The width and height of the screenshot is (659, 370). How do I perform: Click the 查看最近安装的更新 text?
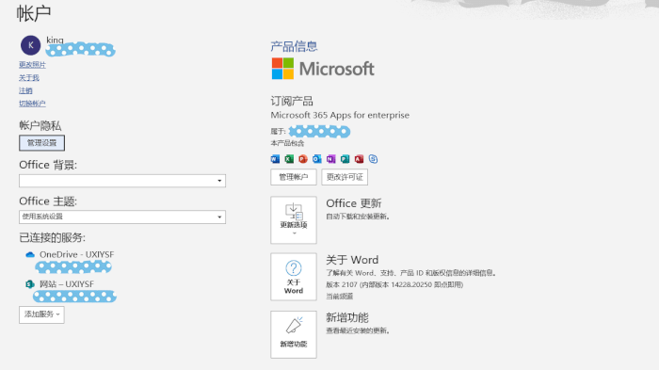(x=358, y=330)
